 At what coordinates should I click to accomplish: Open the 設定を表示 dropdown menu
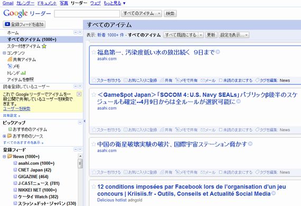[x=234, y=35]
